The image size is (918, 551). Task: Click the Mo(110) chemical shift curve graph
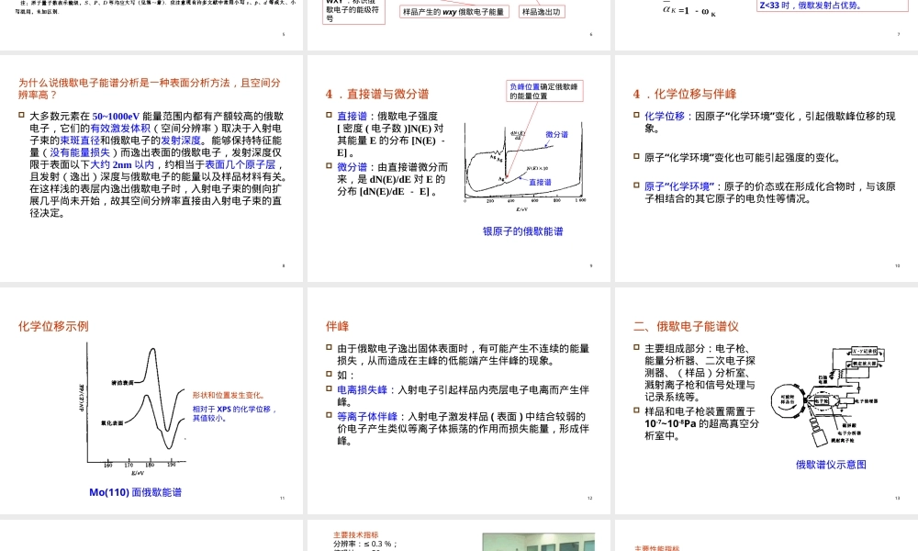click(133, 410)
